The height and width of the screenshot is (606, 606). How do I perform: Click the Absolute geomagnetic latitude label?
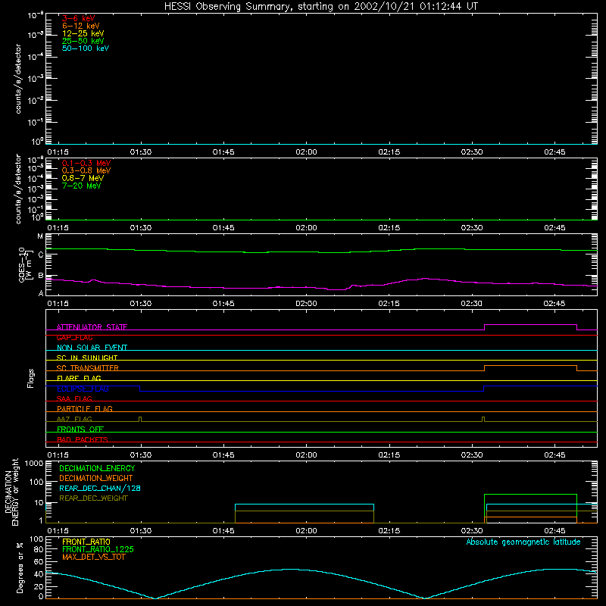point(523,542)
